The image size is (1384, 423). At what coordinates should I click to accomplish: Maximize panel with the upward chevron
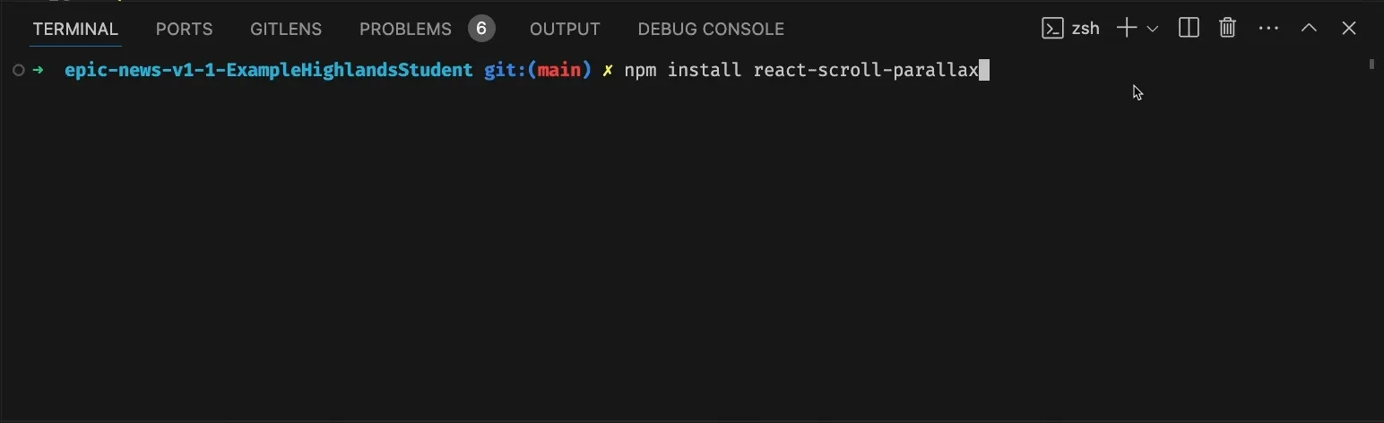pos(1309,29)
